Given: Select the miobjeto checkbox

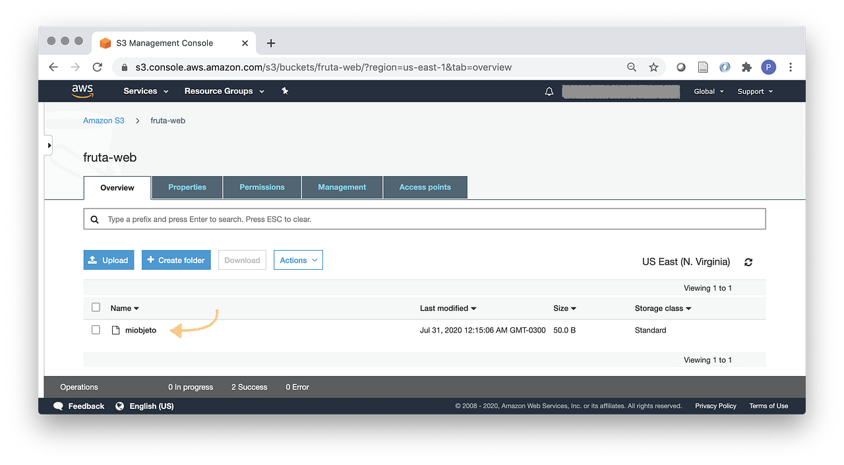Looking at the screenshot, I should [96, 330].
